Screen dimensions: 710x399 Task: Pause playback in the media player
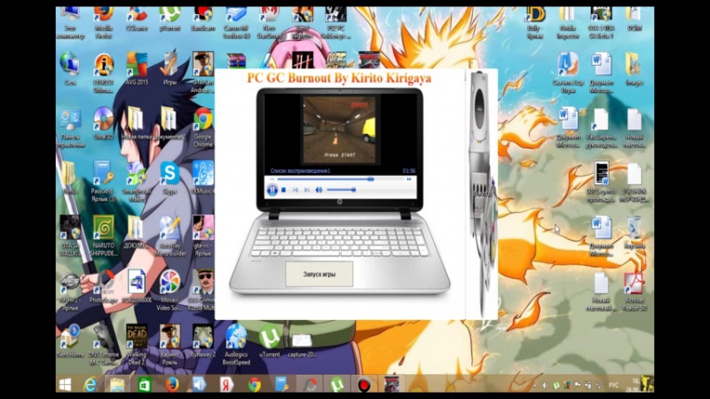[272, 190]
